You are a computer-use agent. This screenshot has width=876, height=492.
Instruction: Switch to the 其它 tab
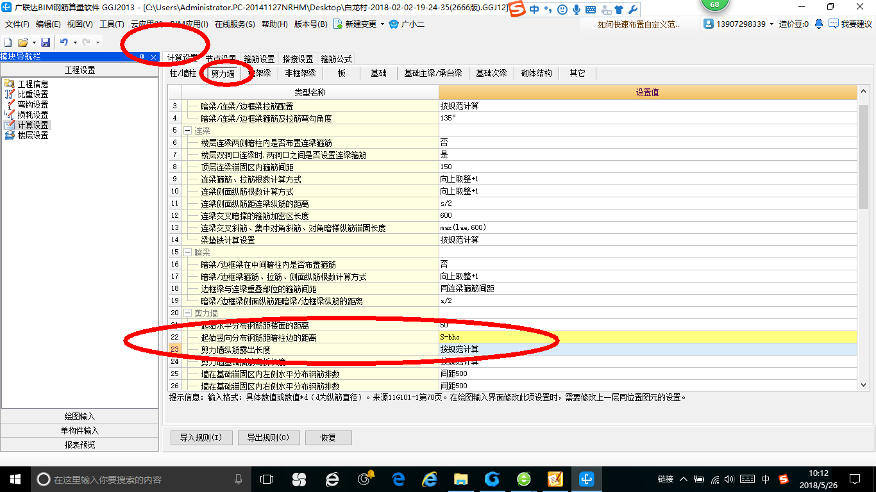click(577, 73)
